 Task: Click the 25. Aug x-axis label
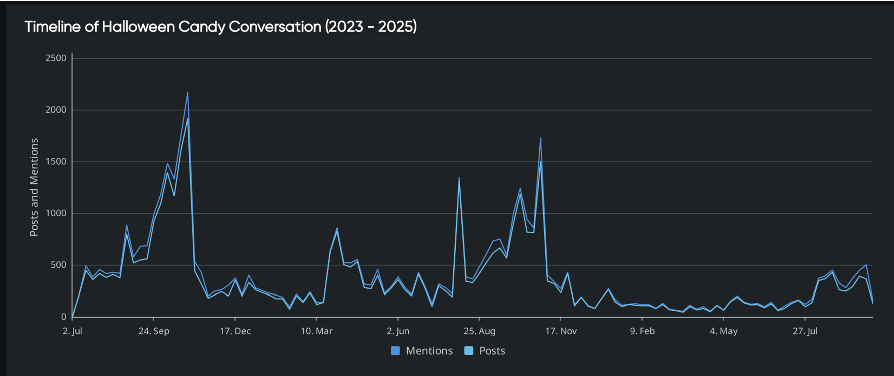[479, 331]
